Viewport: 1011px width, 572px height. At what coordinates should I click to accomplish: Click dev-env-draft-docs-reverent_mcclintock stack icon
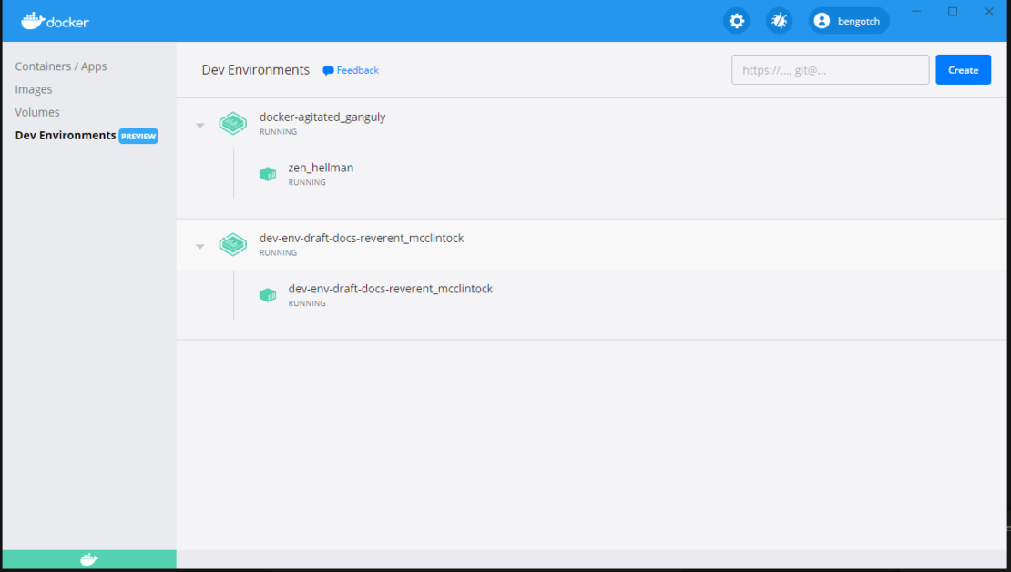tap(233, 244)
